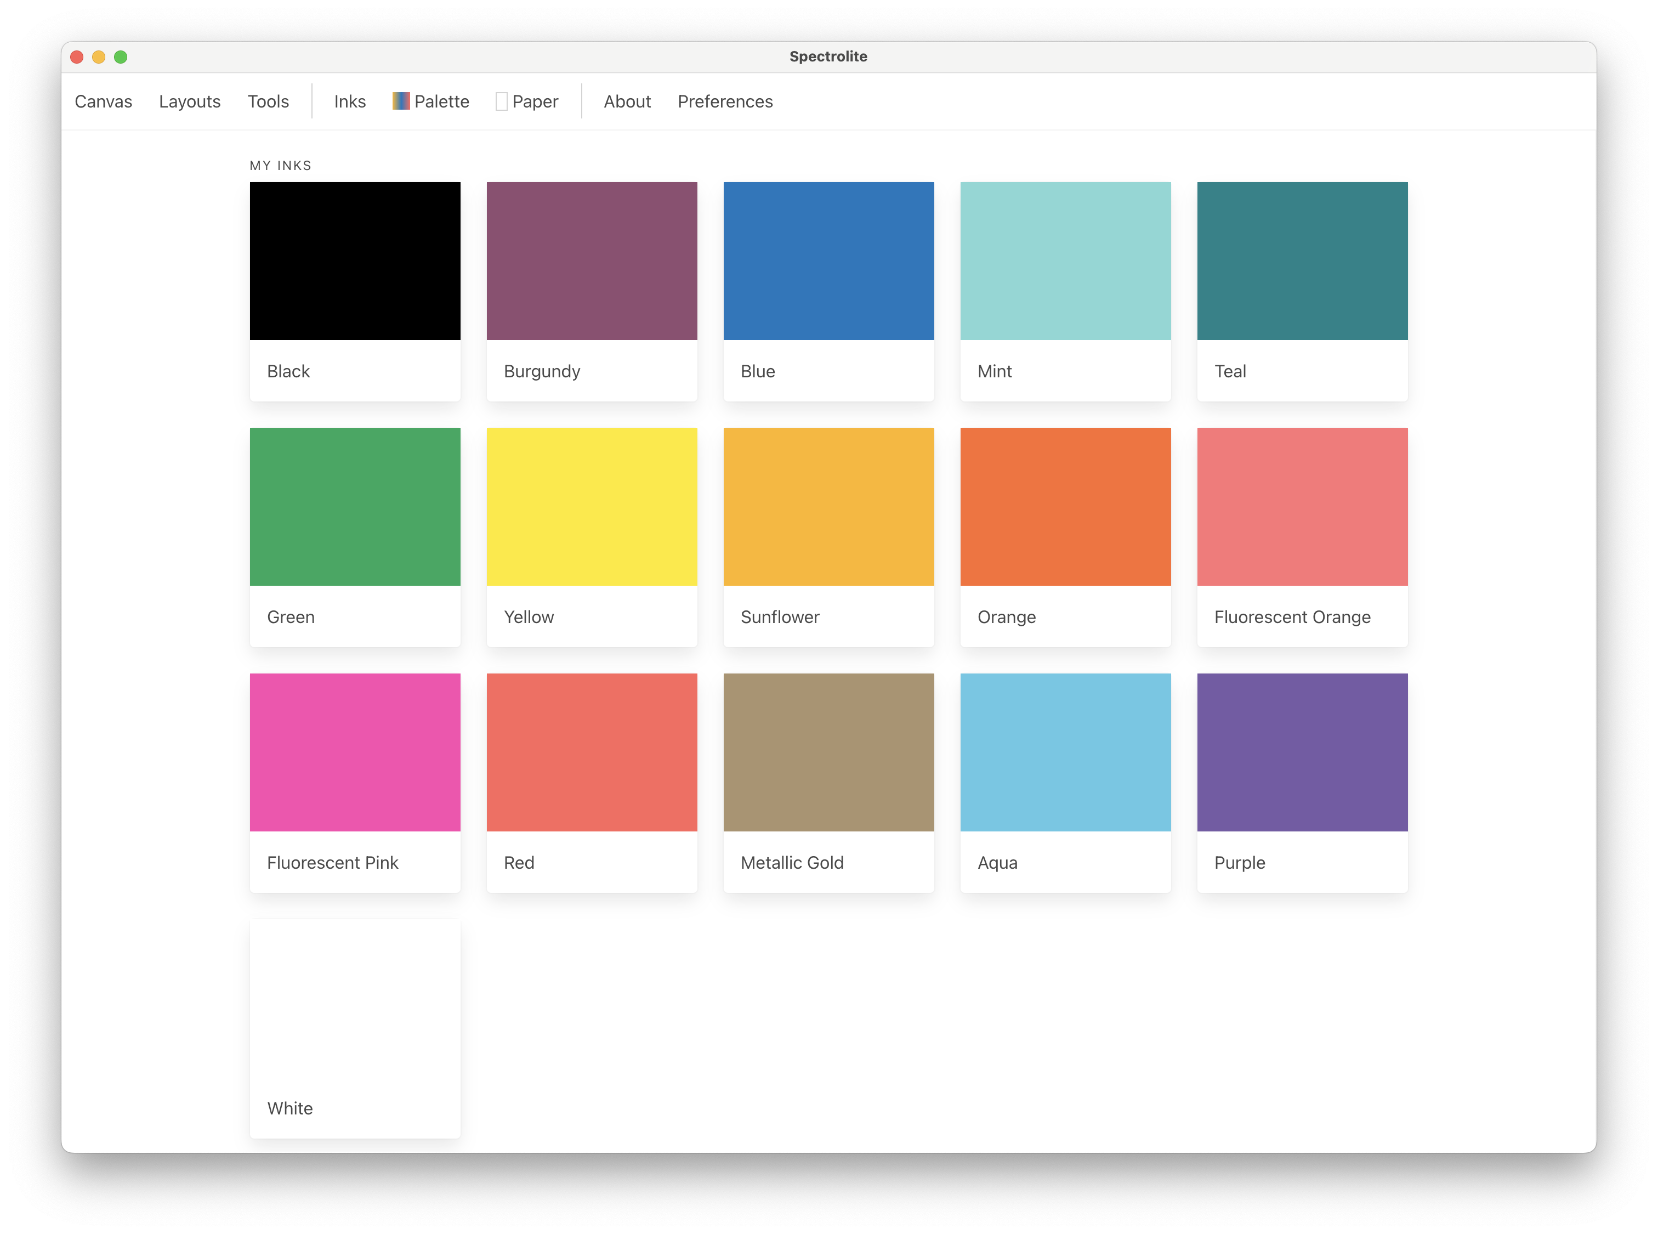The image size is (1658, 1234).
Task: Open the Tools section
Action: tap(268, 101)
